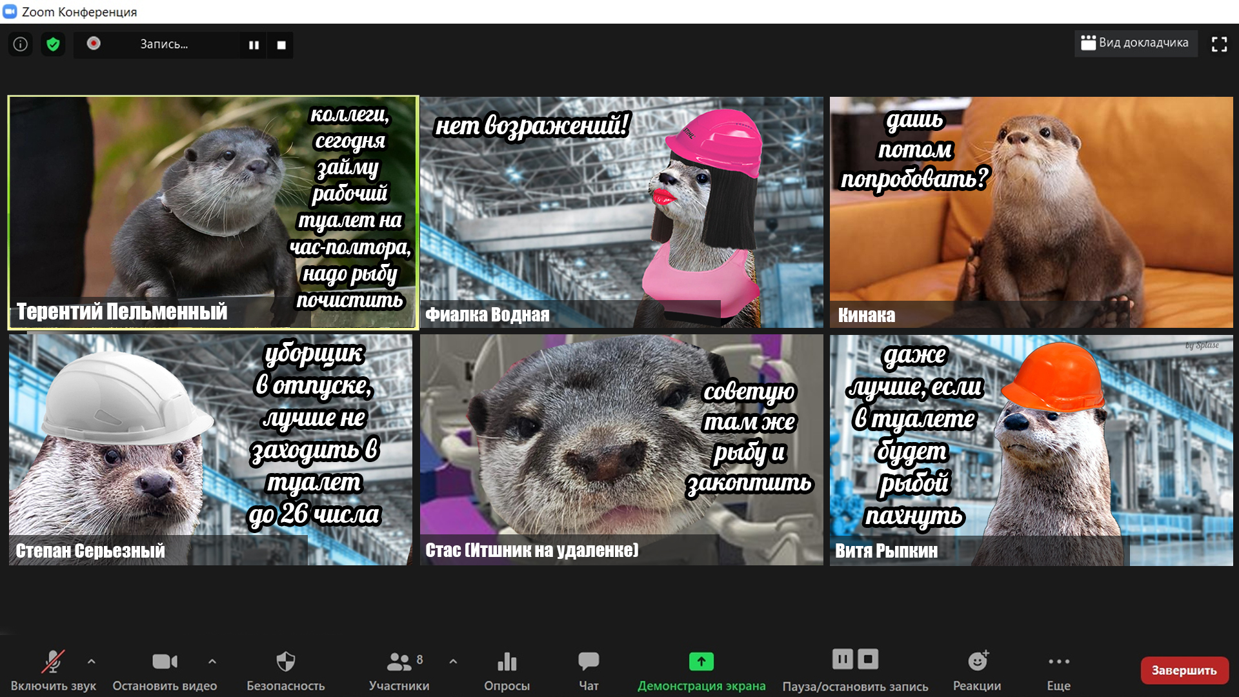Open the Чат chat panel
This screenshot has width=1239, height=697.
click(589, 670)
